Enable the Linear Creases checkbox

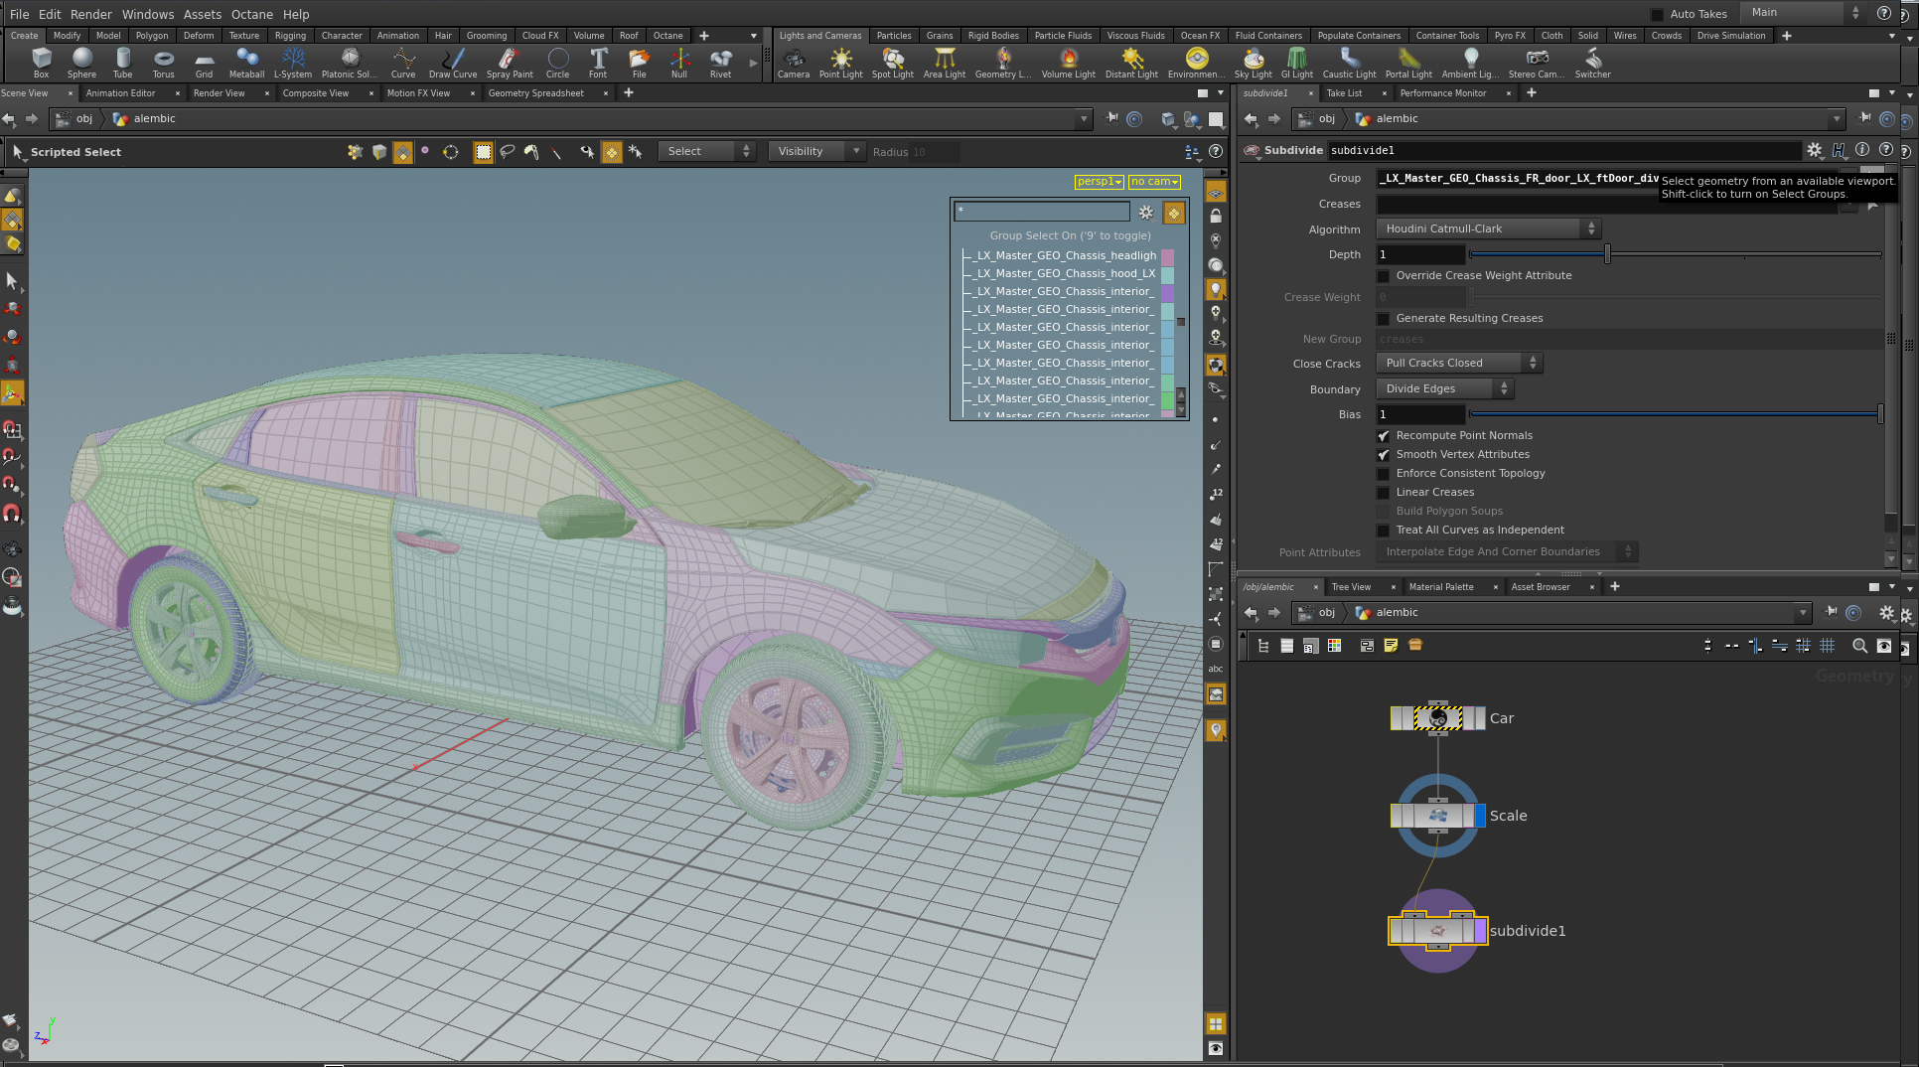(1383, 493)
